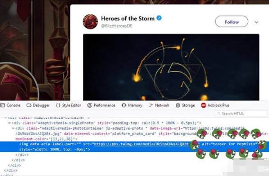Collapse the AdaptiveMedia-photoContainer div node
Screen dimensions: 269x176
coord(13,128)
